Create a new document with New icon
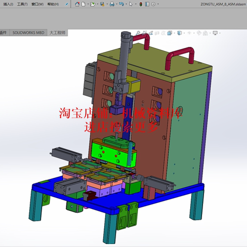The image size is (247, 247). (x=83, y=4)
